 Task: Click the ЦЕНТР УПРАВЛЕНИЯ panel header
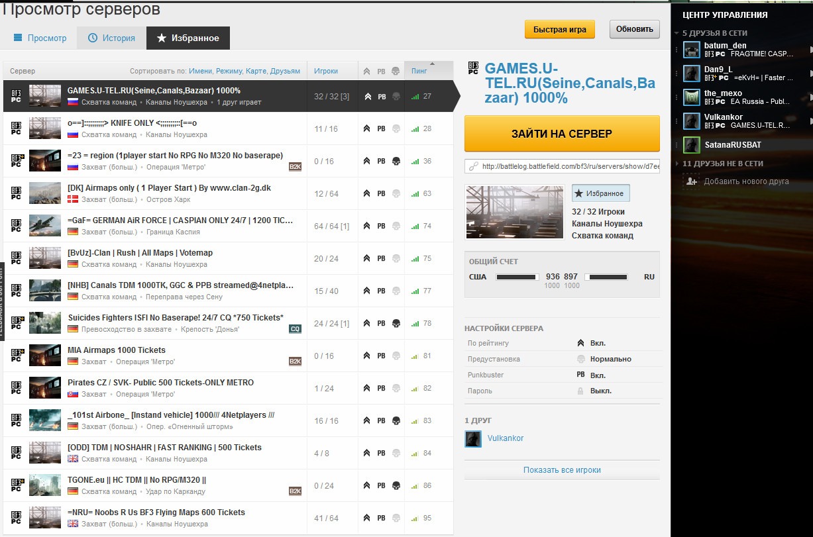pyautogui.click(x=726, y=15)
